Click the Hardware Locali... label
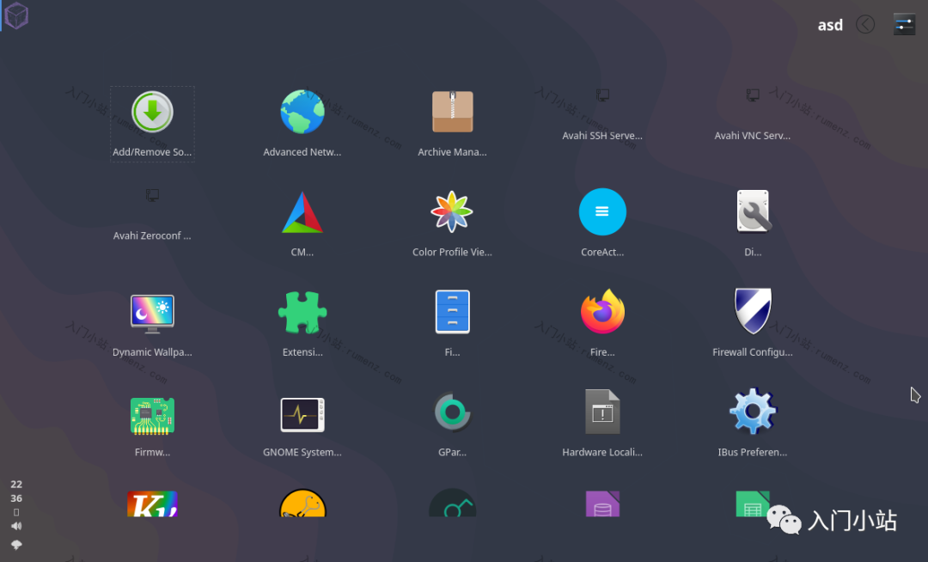Viewport: 928px width, 562px height. click(x=602, y=452)
